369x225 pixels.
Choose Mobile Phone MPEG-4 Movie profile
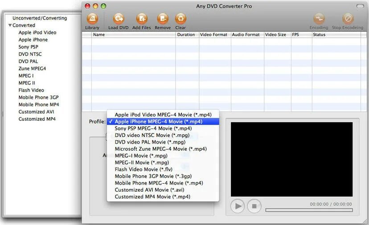(x=163, y=183)
